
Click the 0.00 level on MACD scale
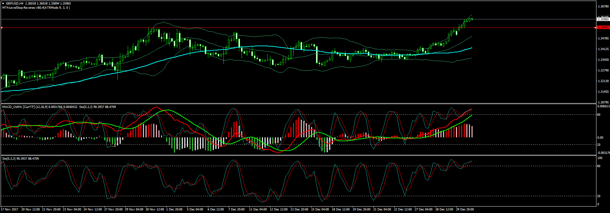click(x=600, y=138)
